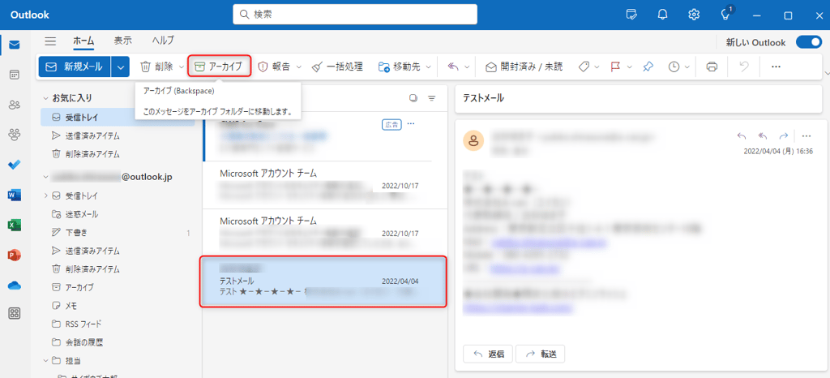This screenshot has height=378, width=830.
Task: Expand the account 受信トレイ folder
Action: [x=46, y=195]
